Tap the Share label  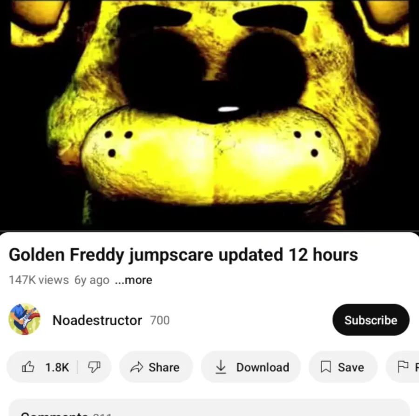click(164, 368)
